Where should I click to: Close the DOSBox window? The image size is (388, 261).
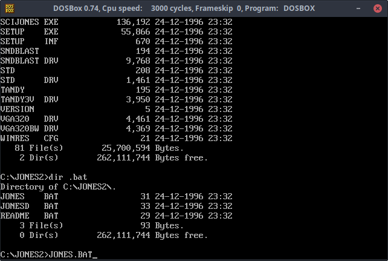click(377, 8)
